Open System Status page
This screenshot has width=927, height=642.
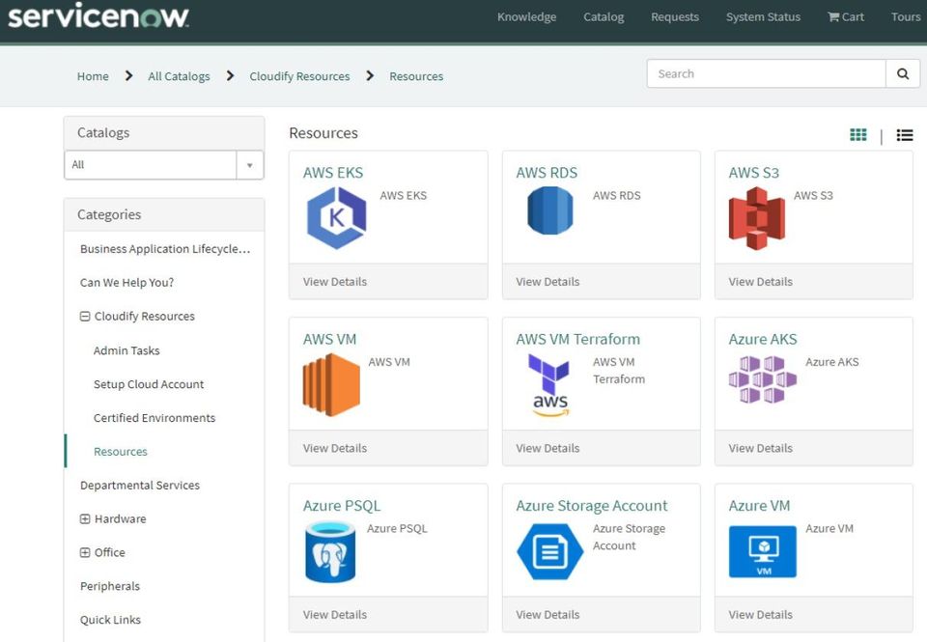coord(763,17)
